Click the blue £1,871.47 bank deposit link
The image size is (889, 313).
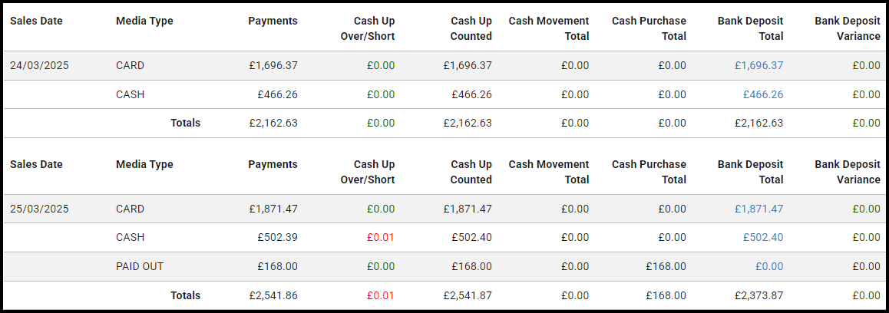pos(758,209)
